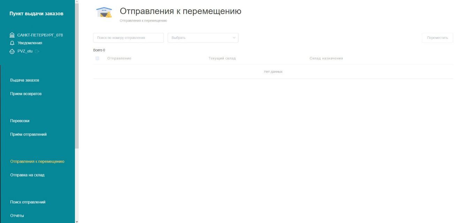Click the Склад назначения column header
Image resolution: width=458 pixels, height=223 pixels.
326,58
